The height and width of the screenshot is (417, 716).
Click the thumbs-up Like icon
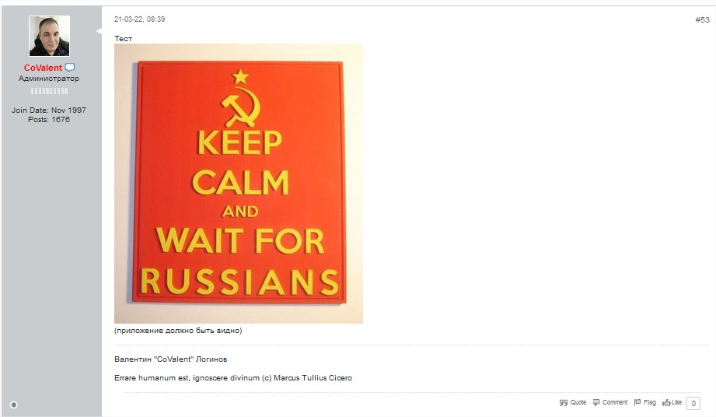[666, 402]
